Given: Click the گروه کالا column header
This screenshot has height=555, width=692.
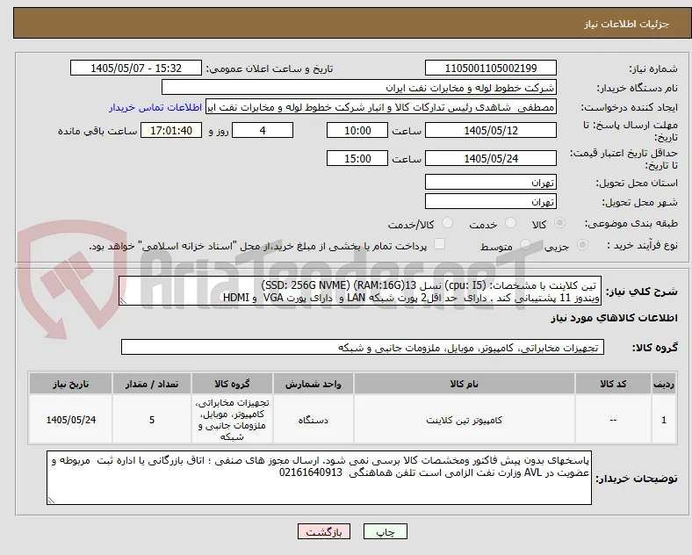Looking at the screenshot, I should (x=232, y=384).
